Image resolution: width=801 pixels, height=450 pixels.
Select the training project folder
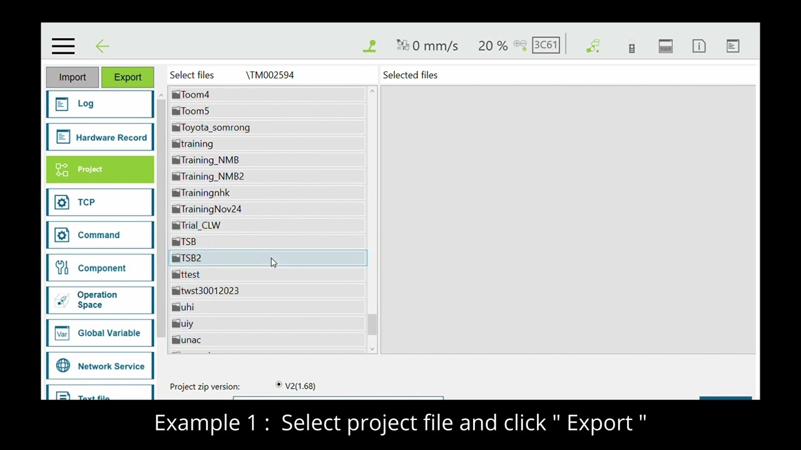(268, 144)
